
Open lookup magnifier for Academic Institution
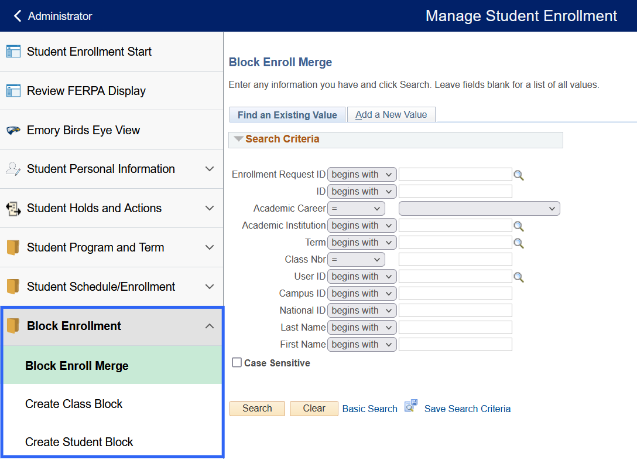coord(518,226)
